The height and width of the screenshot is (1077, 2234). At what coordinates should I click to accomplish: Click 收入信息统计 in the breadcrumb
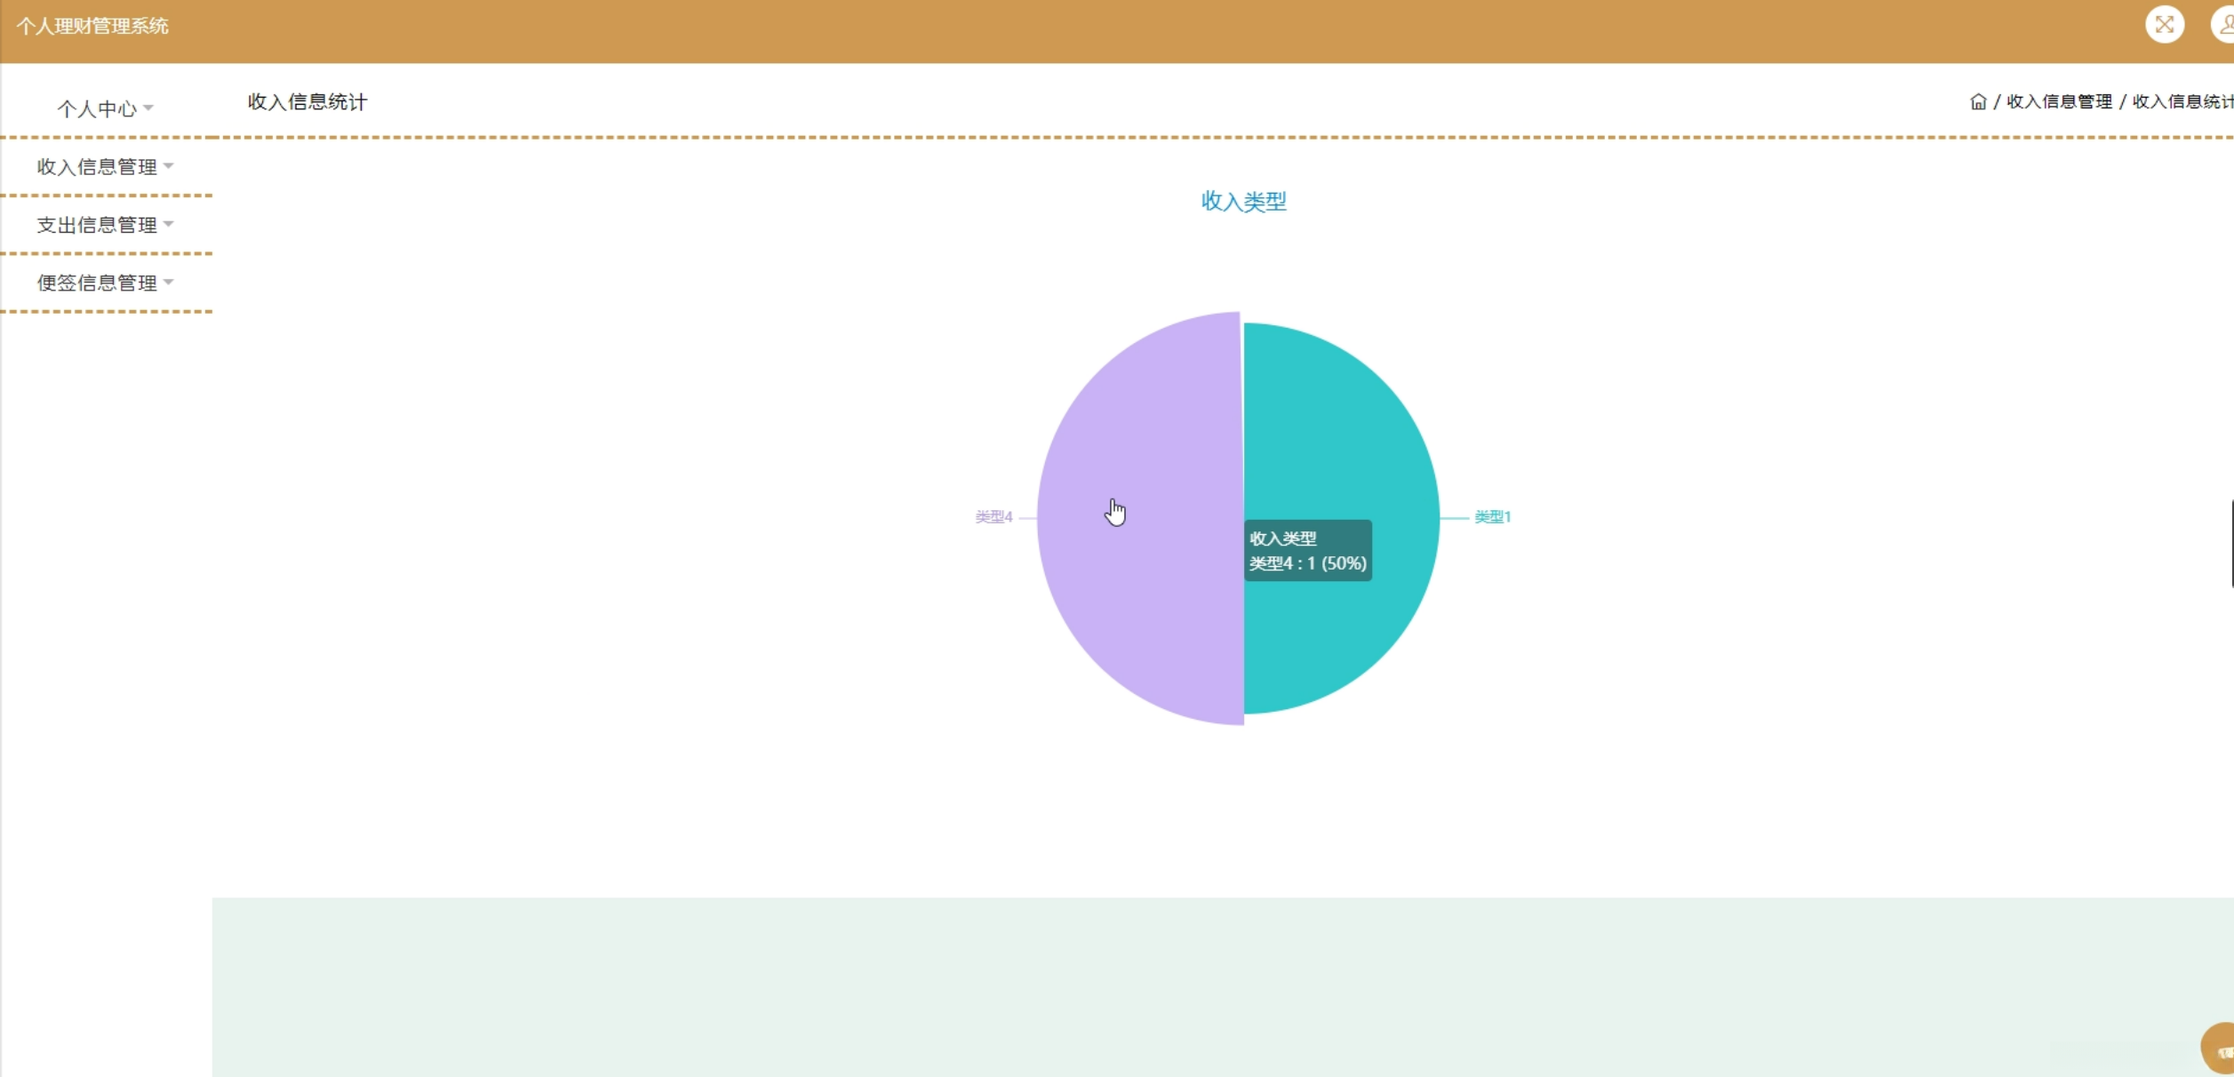[2182, 102]
